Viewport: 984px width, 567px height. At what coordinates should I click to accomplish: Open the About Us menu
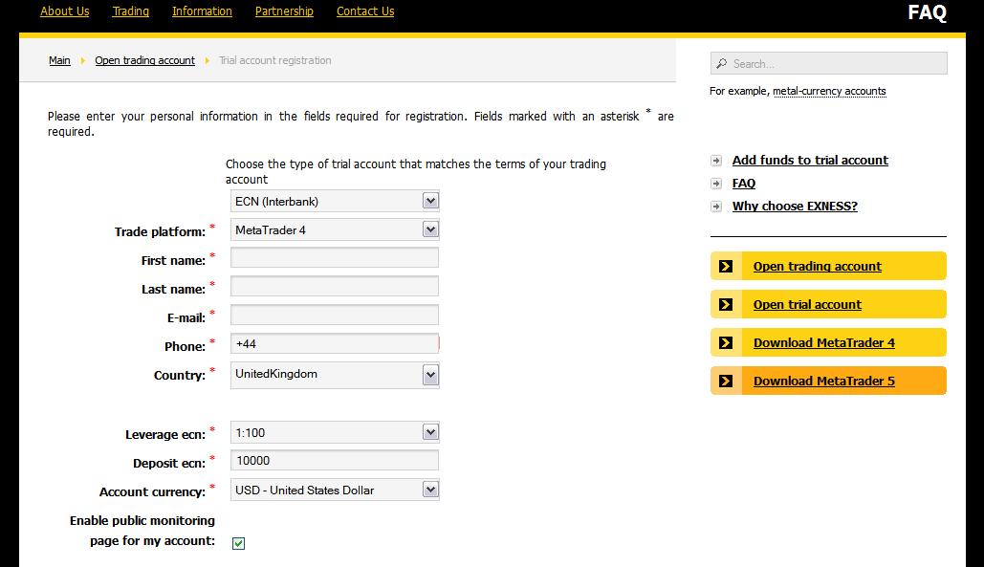(x=65, y=11)
